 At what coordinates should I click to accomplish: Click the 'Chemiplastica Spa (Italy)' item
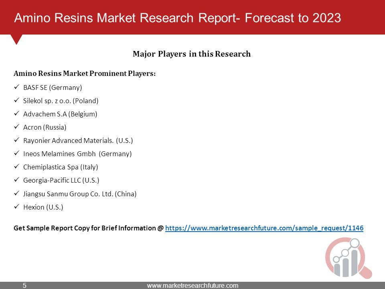point(61,167)
